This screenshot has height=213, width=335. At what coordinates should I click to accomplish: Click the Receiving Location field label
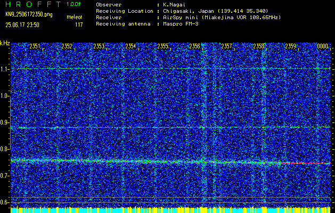pyautogui.click(x=125, y=11)
